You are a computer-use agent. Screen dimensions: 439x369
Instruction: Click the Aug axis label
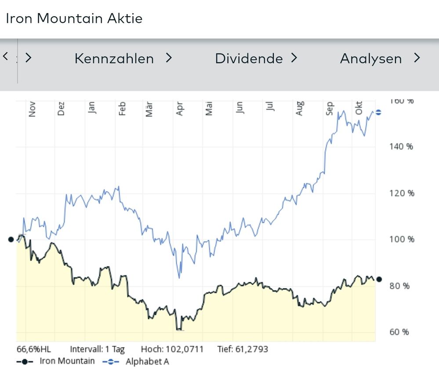[x=299, y=108]
